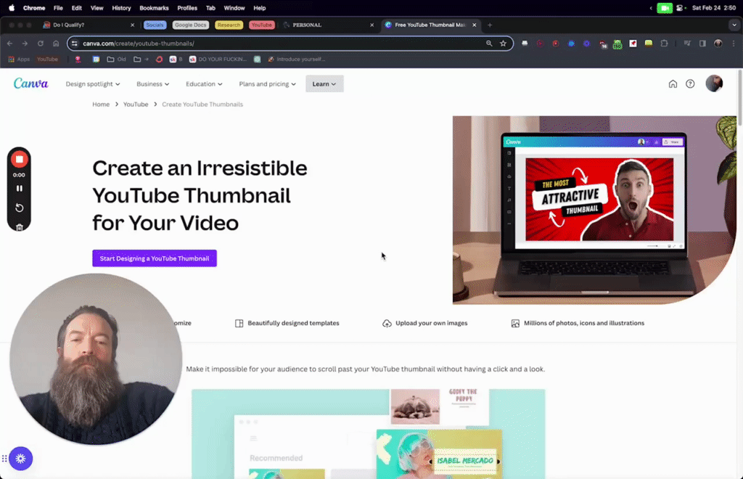The width and height of the screenshot is (743, 479).
Task: Click the laptop thumbnail hero image
Action: click(594, 210)
